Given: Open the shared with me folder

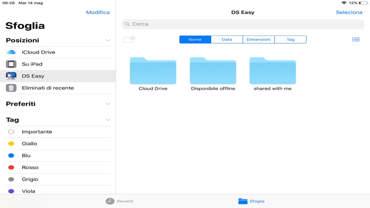Looking at the screenshot, I should [x=272, y=71].
